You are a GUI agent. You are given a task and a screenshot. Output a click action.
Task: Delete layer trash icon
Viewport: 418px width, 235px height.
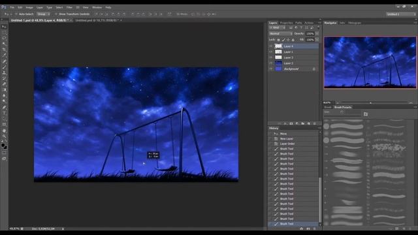pyautogui.click(x=315, y=123)
